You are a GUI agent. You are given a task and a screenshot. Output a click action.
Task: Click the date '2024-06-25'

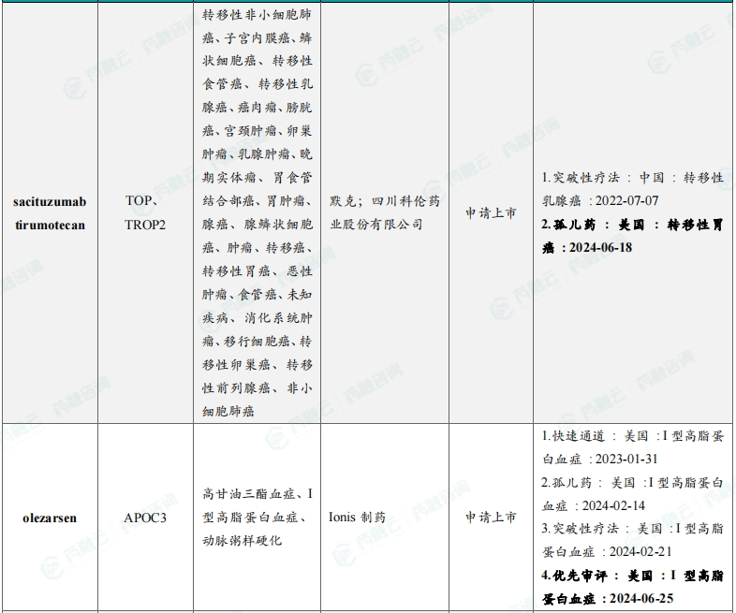click(642, 598)
